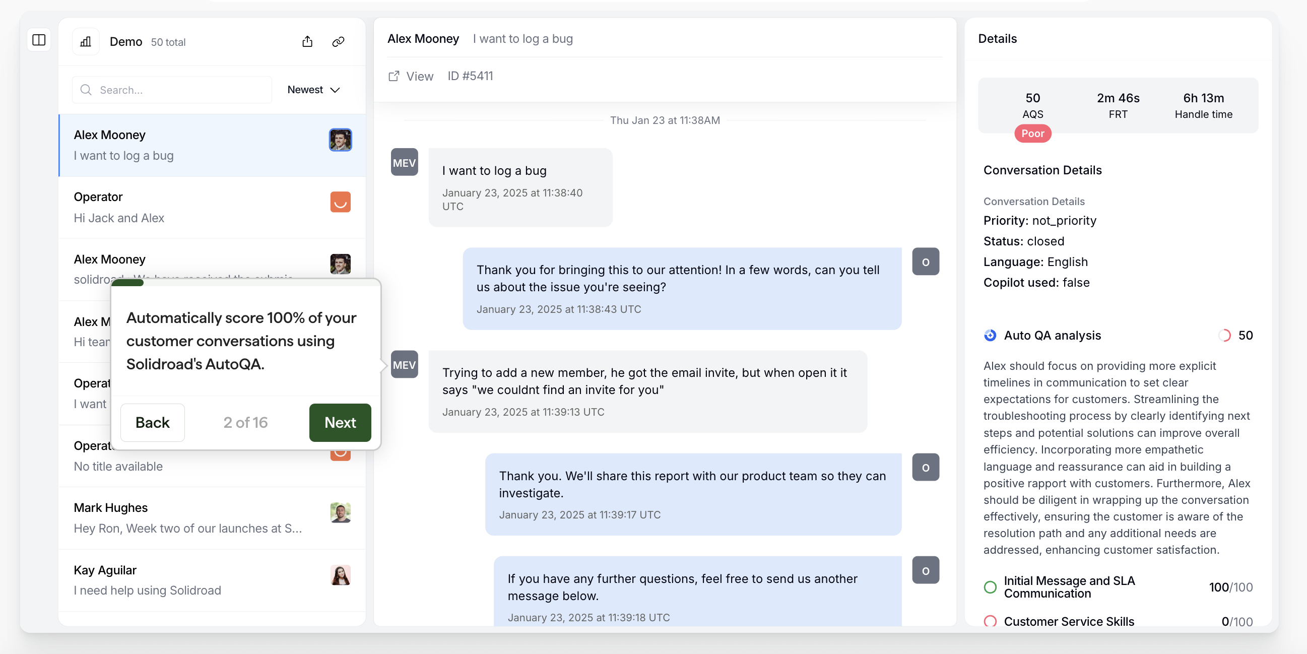Click the MEV avatar on the first message

[404, 162]
